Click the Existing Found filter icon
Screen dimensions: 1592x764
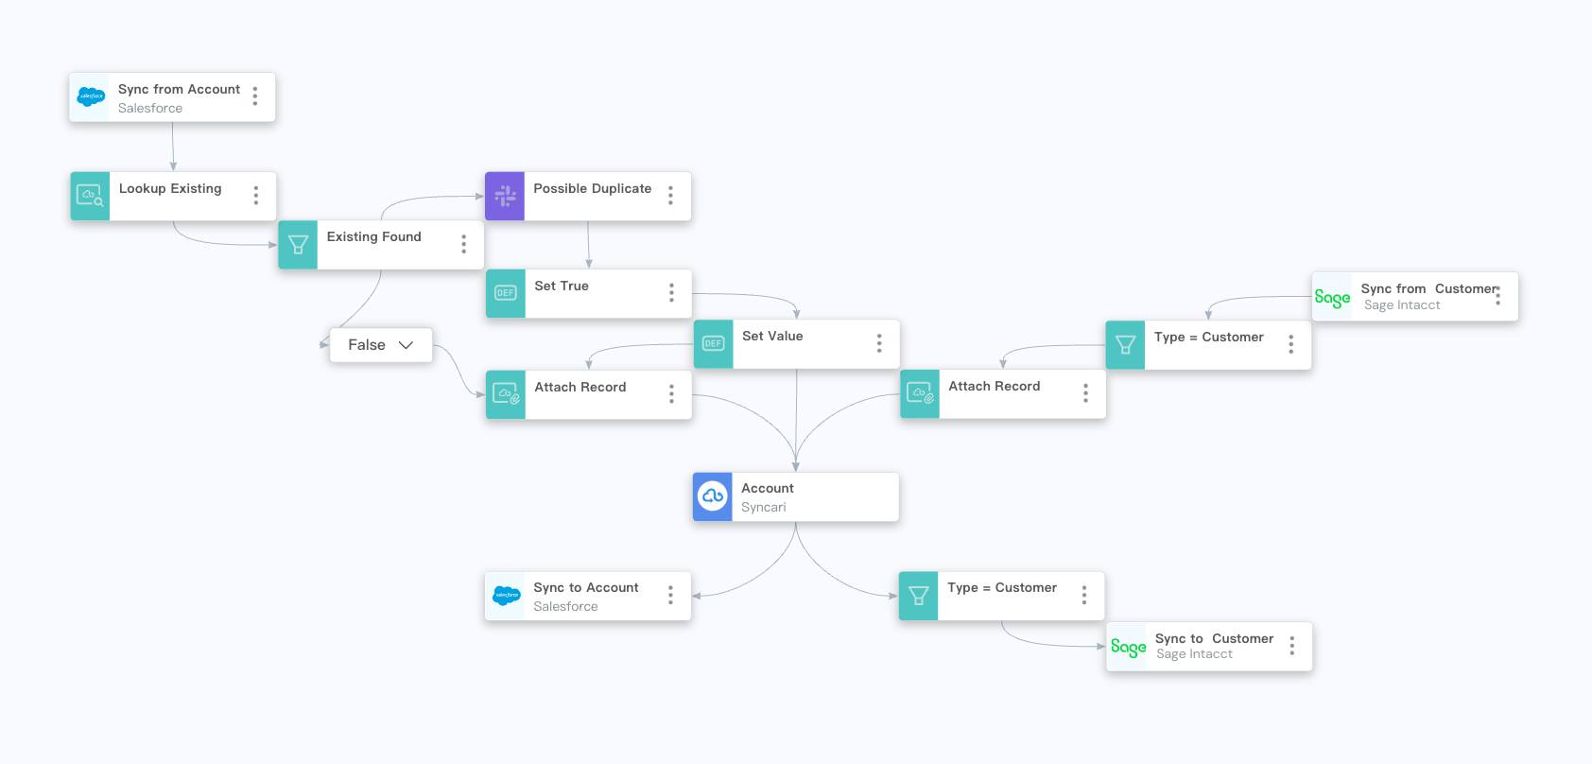(x=298, y=245)
